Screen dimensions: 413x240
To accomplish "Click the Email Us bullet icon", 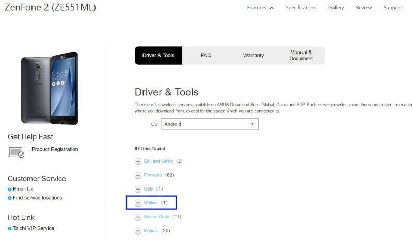I will 10,190.
